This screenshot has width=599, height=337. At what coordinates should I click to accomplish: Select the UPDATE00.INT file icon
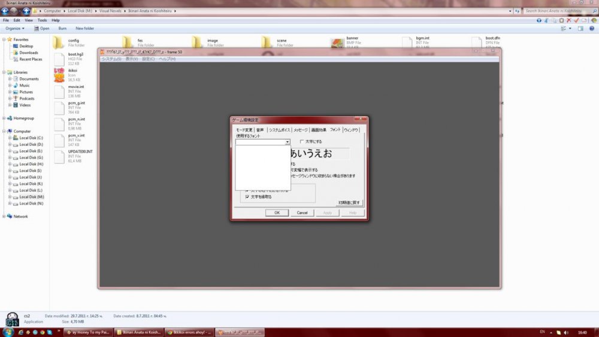coord(59,156)
